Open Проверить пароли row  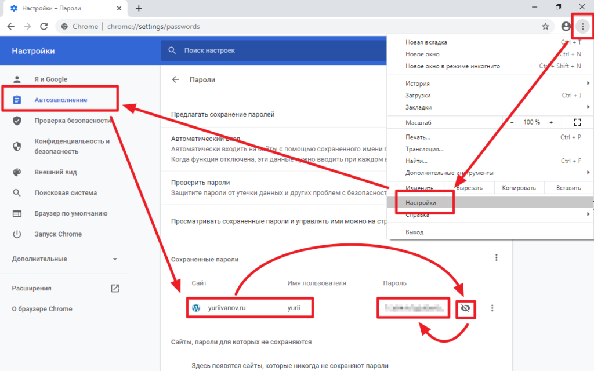(278, 187)
